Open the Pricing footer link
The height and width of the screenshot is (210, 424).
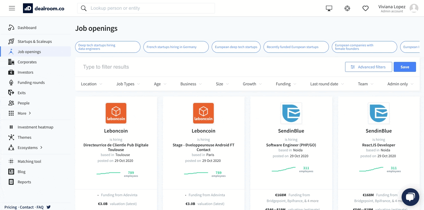11,207
